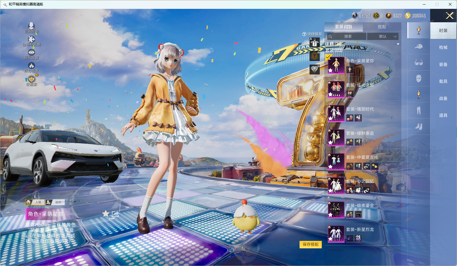The width and height of the screenshot is (457, 266).
Task: Click the hair piece icon under 套装-瑰丽时代
Action: click(350, 118)
